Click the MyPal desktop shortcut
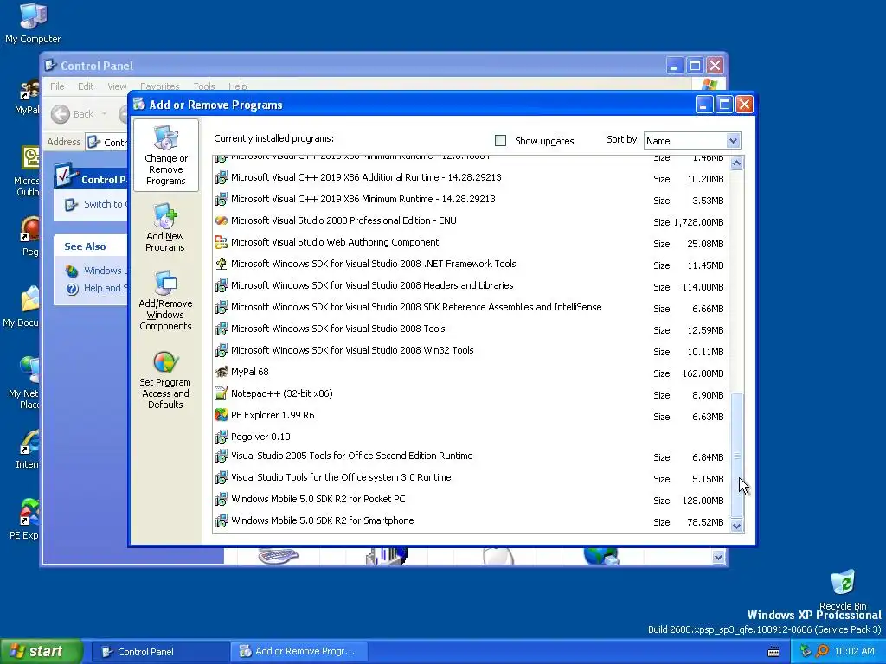This screenshot has height=664, width=886. pos(27,97)
